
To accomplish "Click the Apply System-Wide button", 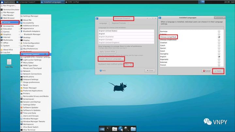I will coord(107,52).
